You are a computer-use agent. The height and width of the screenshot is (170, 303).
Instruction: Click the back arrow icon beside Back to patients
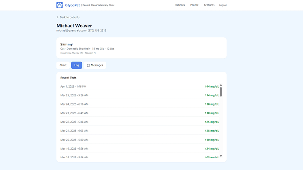[x=58, y=17]
